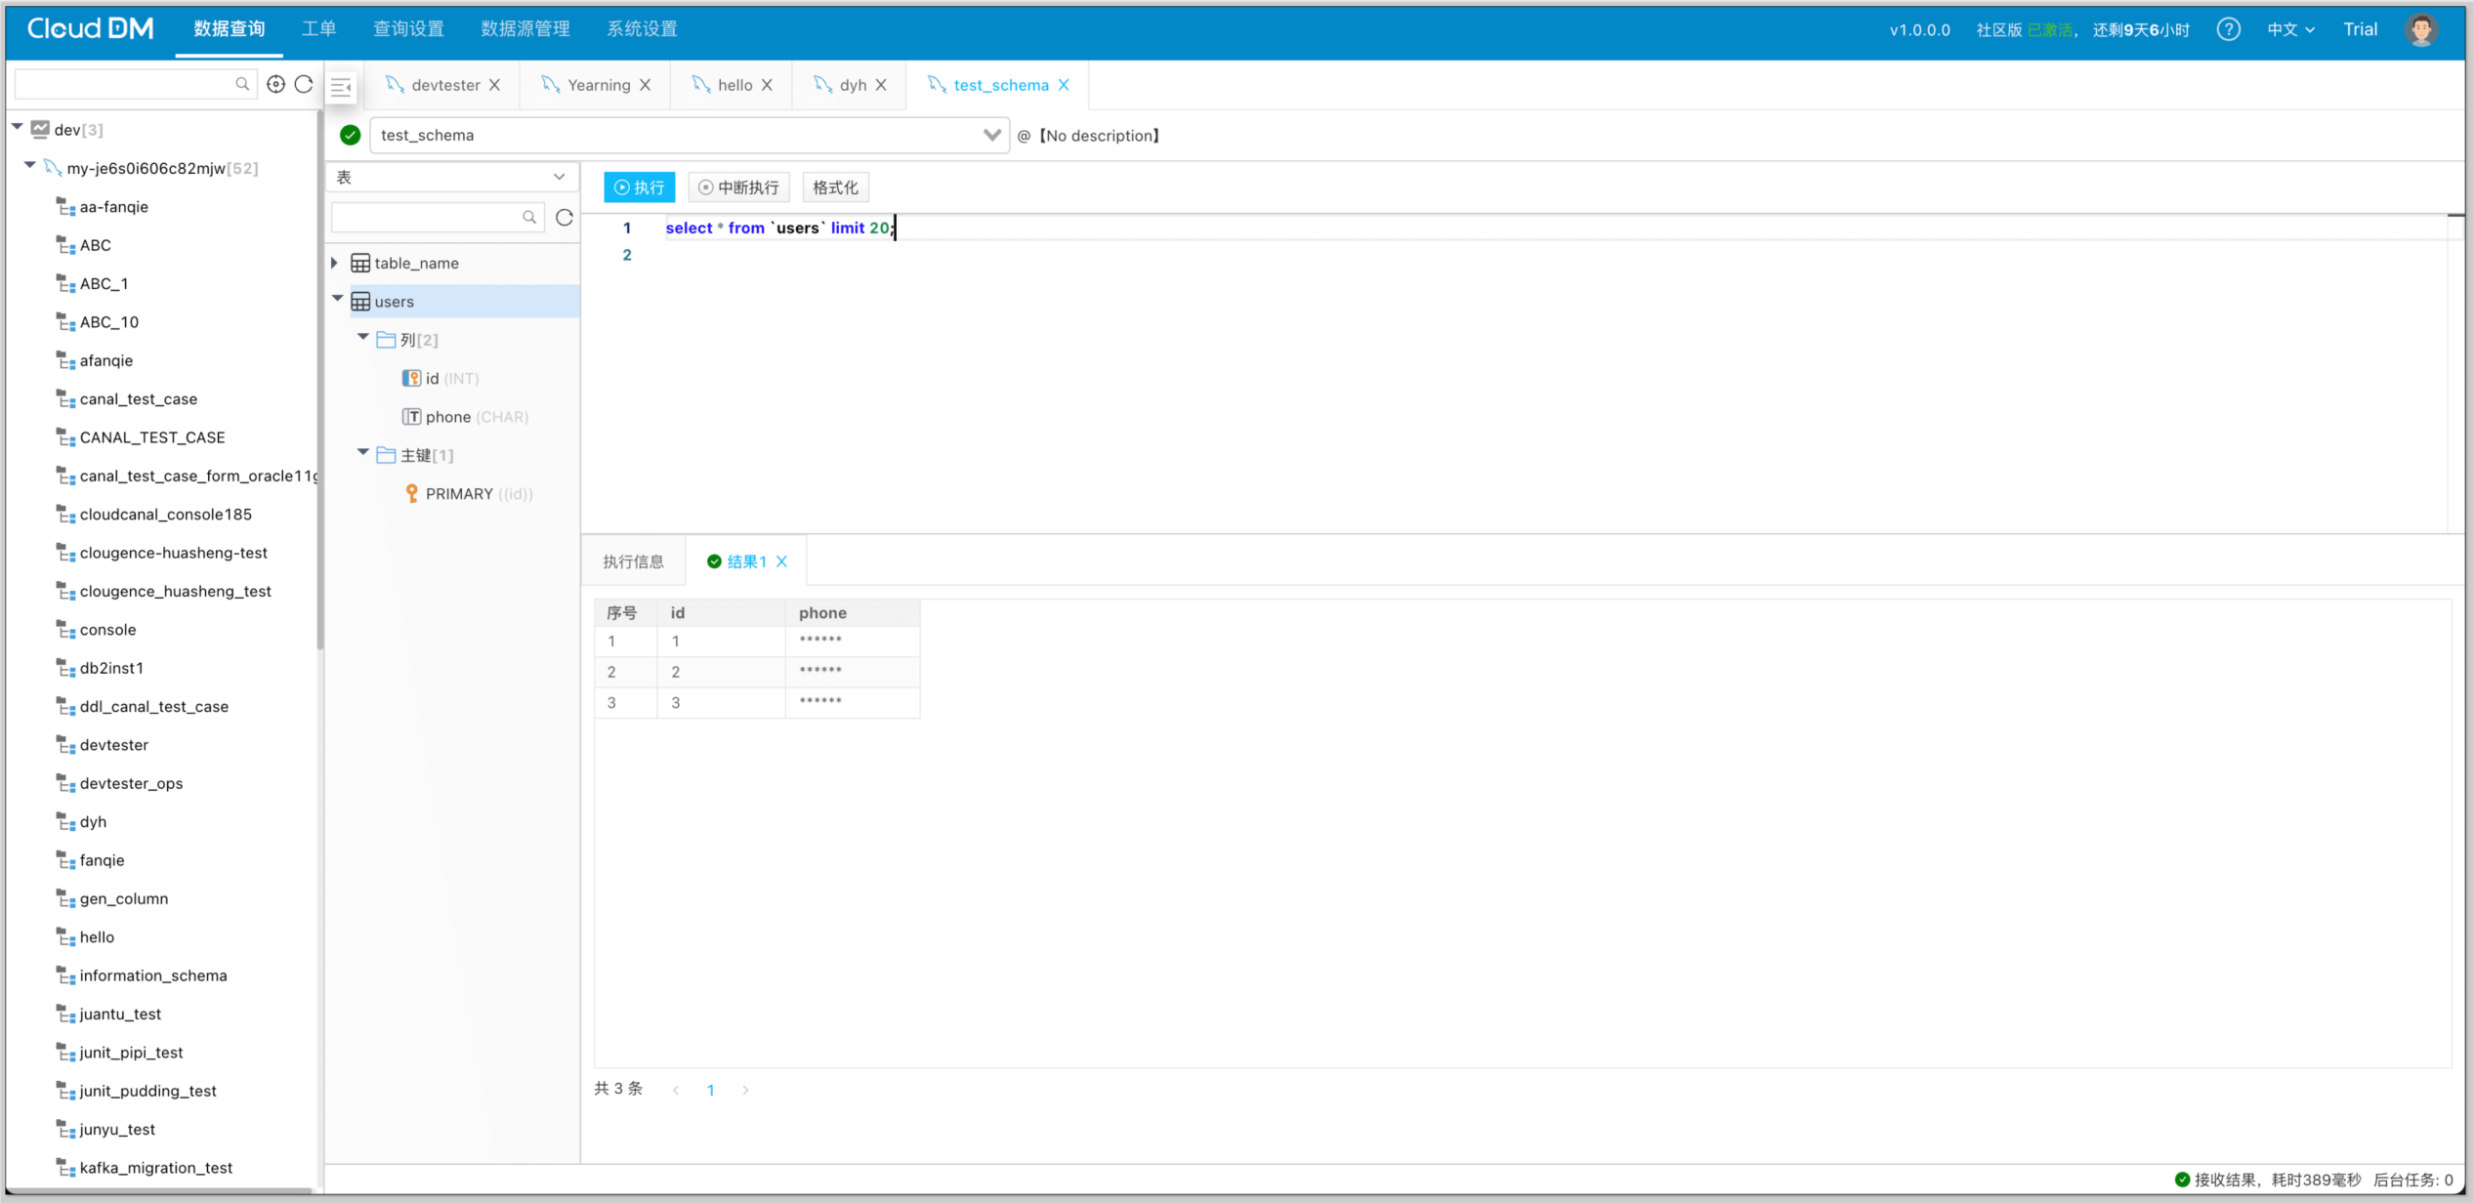Refresh the database tree list
The width and height of the screenshot is (2473, 1203).
click(x=304, y=85)
